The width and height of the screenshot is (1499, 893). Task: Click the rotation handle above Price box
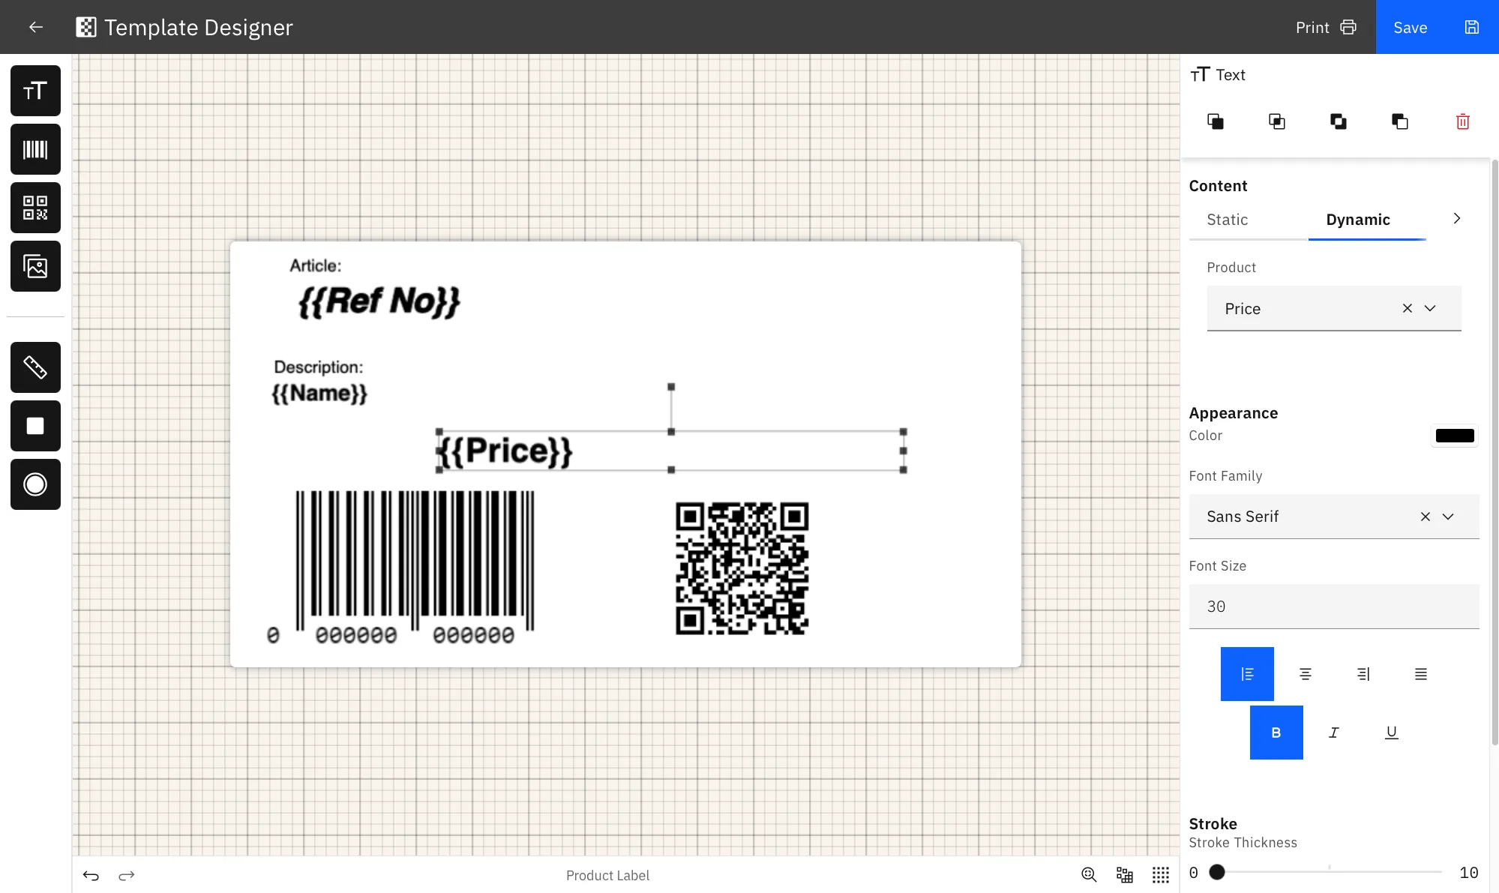pos(671,387)
